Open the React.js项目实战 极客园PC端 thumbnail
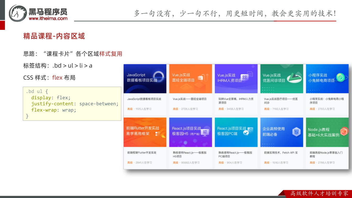Screen dimensions: 352x198 (x=236, y=132)
